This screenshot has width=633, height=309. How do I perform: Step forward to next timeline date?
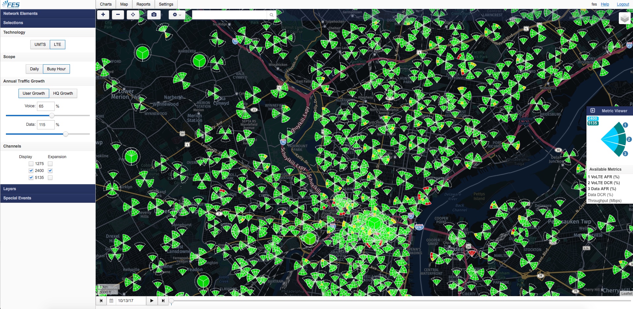(163, 301)
